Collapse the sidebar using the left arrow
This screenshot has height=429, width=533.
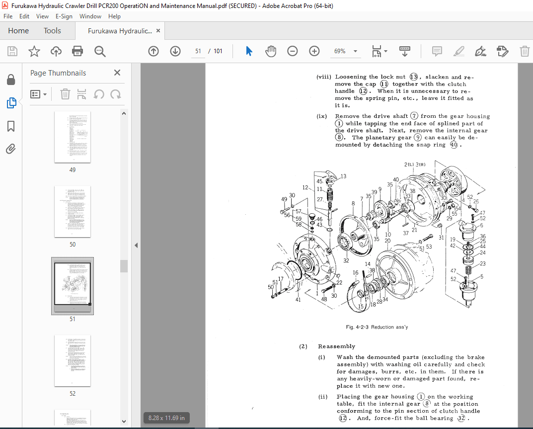click(136, 245)
